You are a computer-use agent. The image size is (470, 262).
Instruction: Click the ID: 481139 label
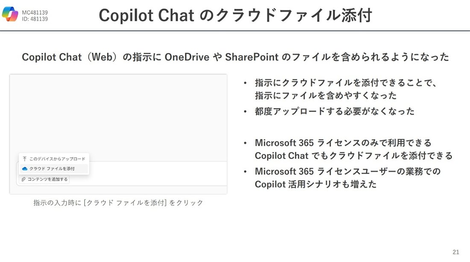pyautogui.click(x=35, y=19)
